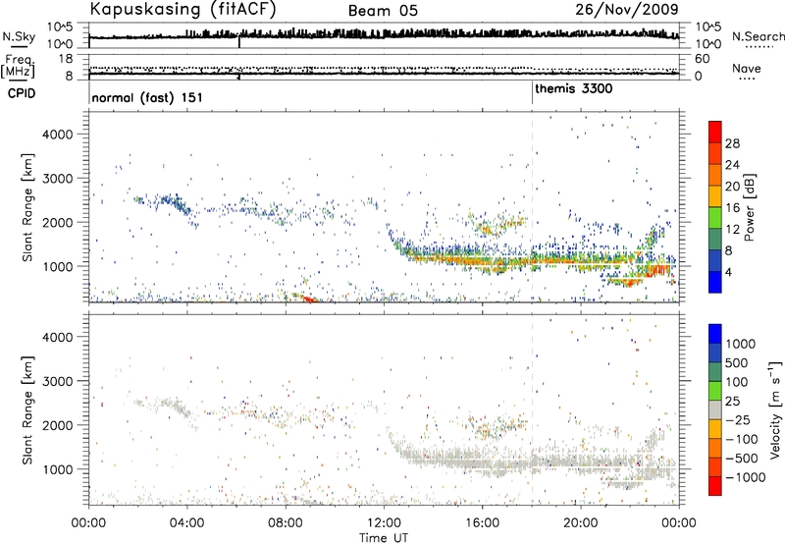This screenshot has width=785, height=544.
Task: Click the "12:00" time axis tick label
Action: [384, 522]
